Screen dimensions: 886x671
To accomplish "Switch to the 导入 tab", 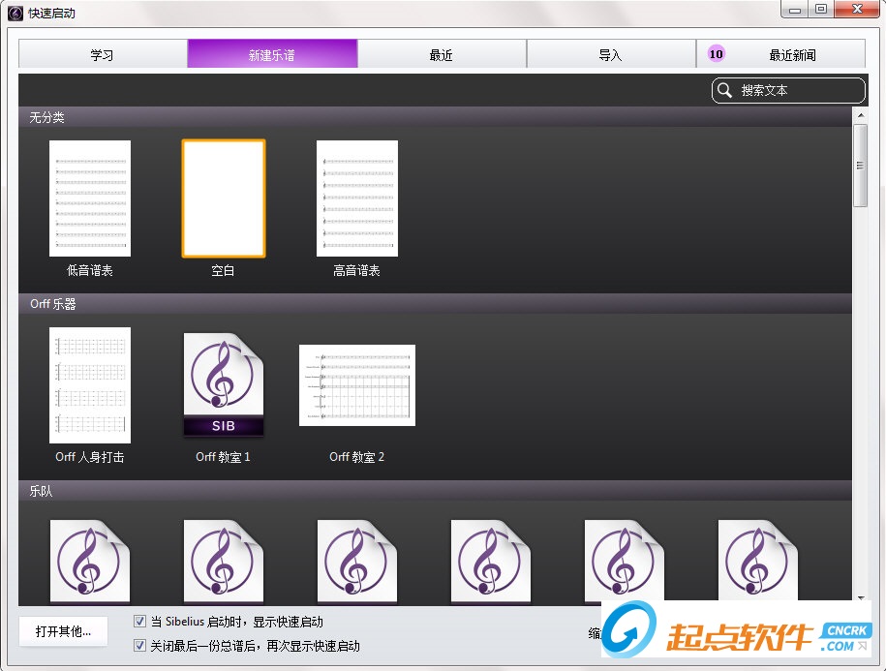I will click(611, 54).
